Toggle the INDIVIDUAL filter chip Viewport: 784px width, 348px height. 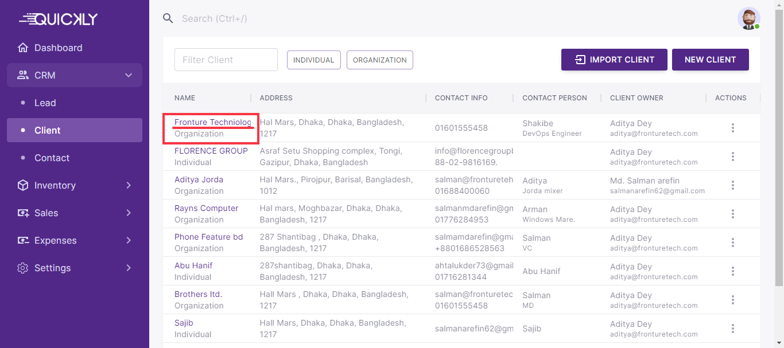pyautogui.click(x=313, y=60)
